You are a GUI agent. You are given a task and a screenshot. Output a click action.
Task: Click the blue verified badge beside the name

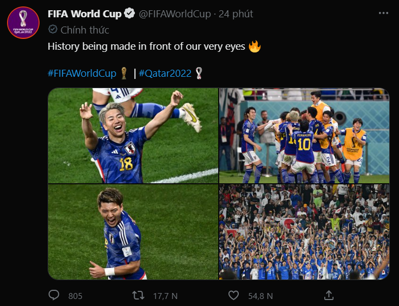click(130, 14)
